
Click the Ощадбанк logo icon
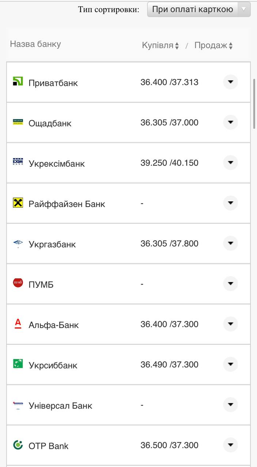18,122
